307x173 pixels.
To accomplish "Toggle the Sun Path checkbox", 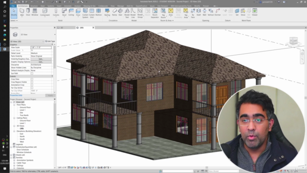I will pos(32,74).
